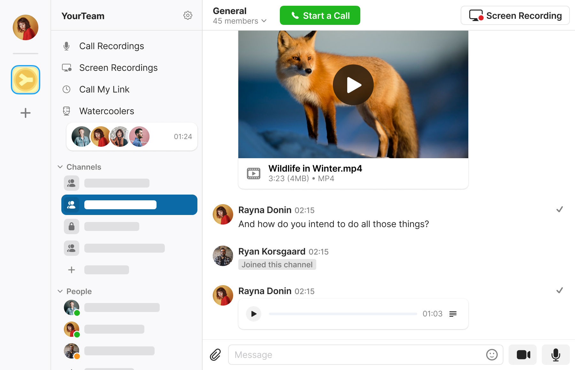Collapse the Channels section
Viewport: 575px width, 370px height.
[60, 166]
